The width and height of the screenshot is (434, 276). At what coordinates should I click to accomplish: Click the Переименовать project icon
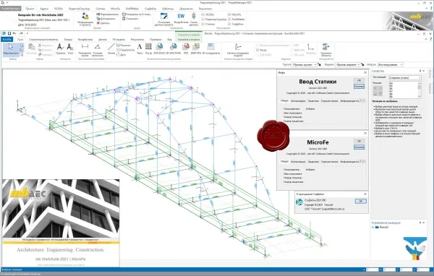(98, 14)
